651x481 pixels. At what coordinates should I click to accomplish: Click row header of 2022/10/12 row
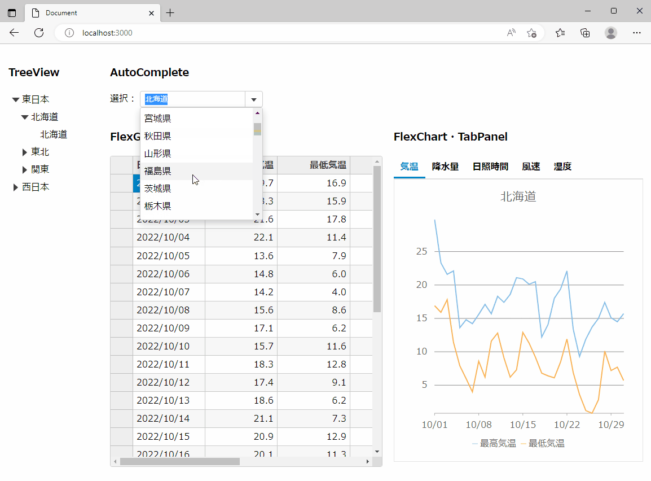coord(122,383)
